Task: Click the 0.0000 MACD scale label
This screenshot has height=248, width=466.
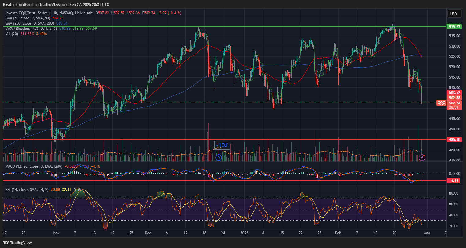Action: (x=455, y=173)
